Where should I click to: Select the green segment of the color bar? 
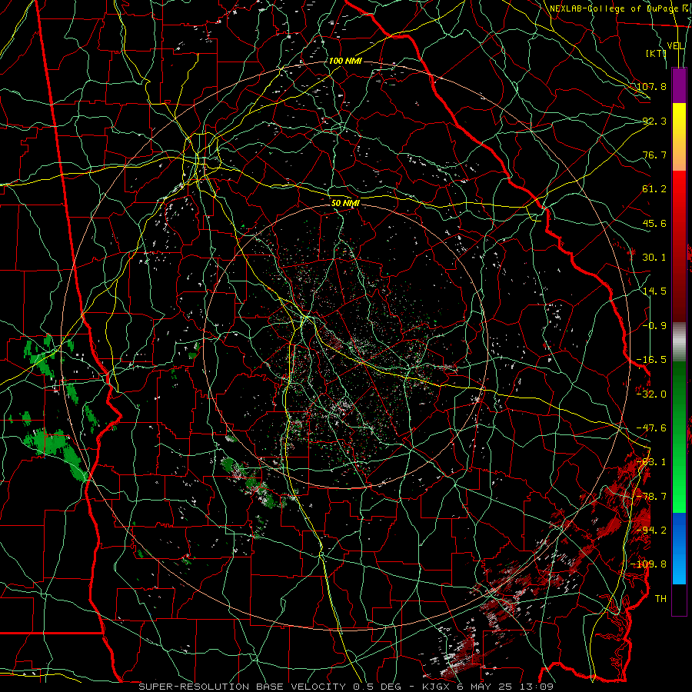click(x=679, y=437)
